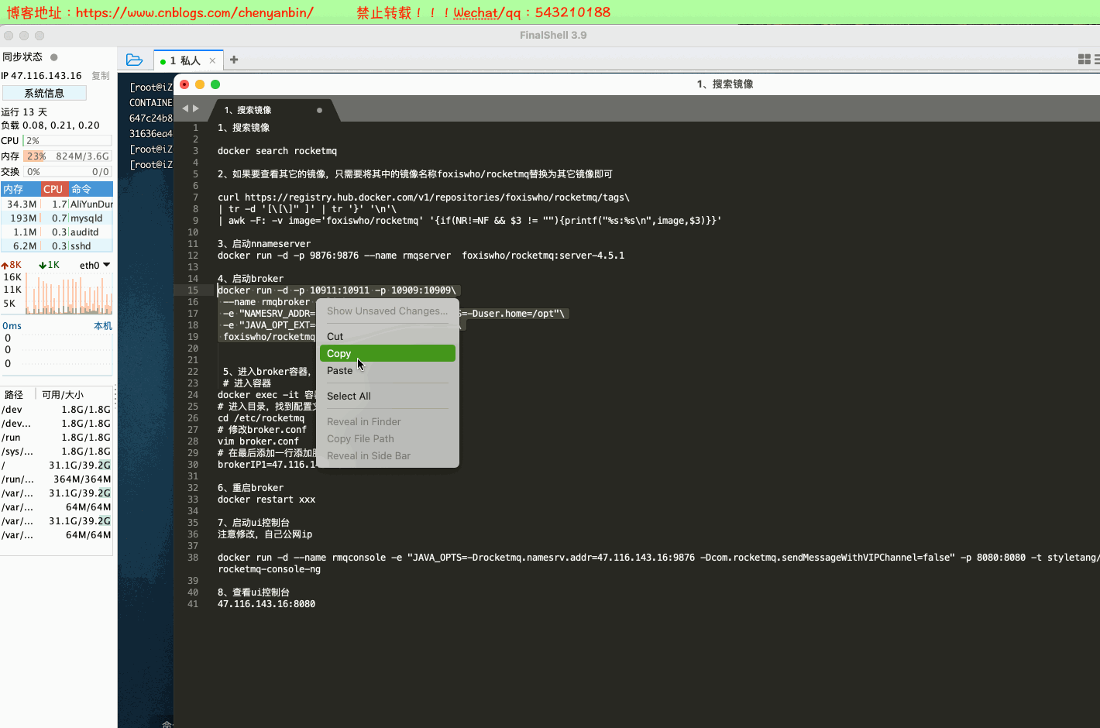Sort processes by the 内存 column header

pos(20,189)
